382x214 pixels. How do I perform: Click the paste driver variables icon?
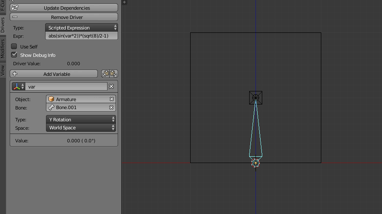click(x=113, y=74)
